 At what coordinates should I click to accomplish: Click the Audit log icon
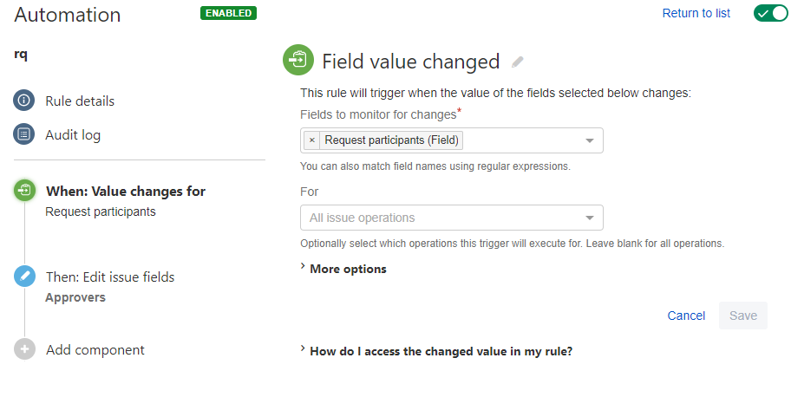[23, 134]
